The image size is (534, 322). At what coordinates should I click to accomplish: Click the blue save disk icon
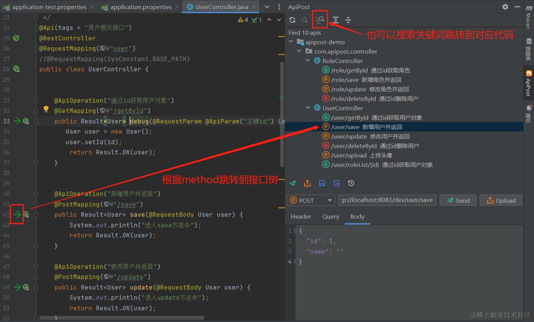coord(322,183)
